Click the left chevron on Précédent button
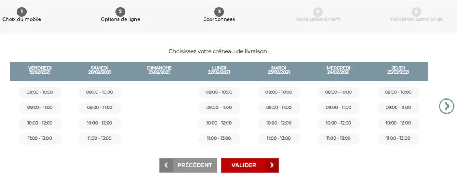This screenshot has height=193, width=457. point(166,165)
